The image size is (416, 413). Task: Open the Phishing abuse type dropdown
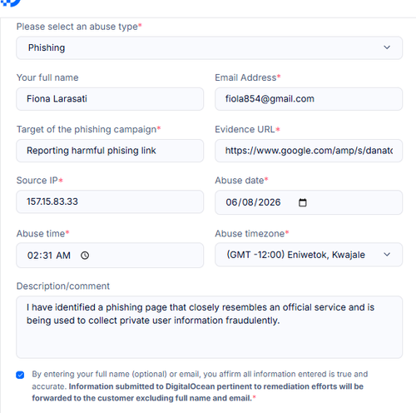pos(210,47)
